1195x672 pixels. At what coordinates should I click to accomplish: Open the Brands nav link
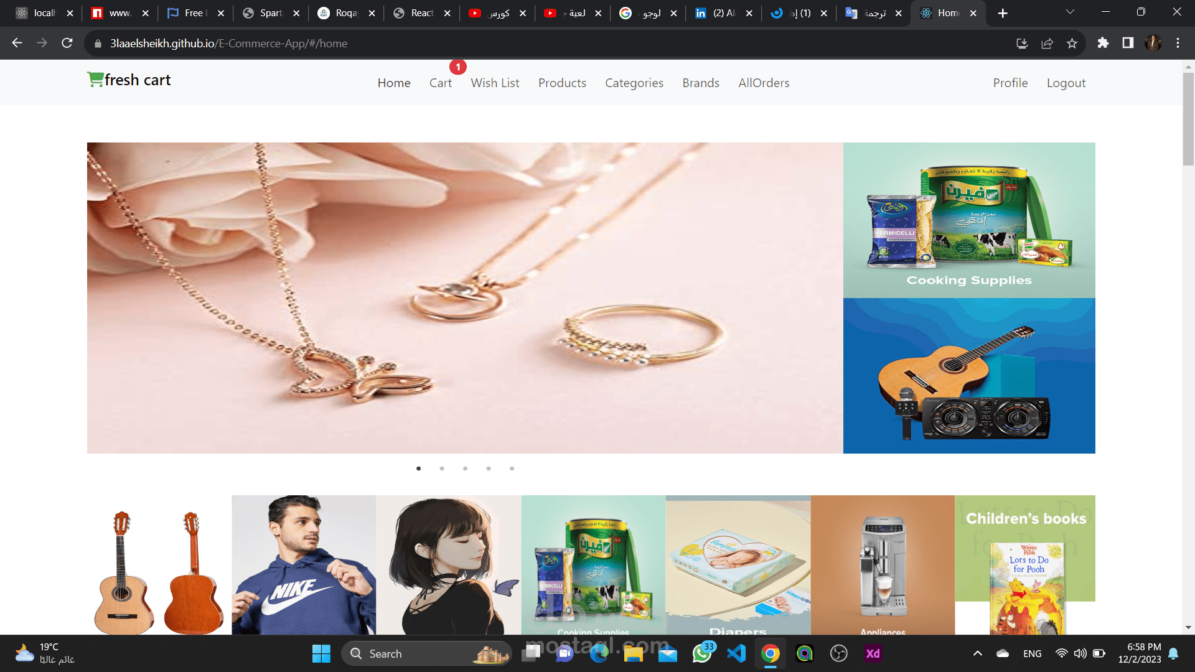point(701,83)
